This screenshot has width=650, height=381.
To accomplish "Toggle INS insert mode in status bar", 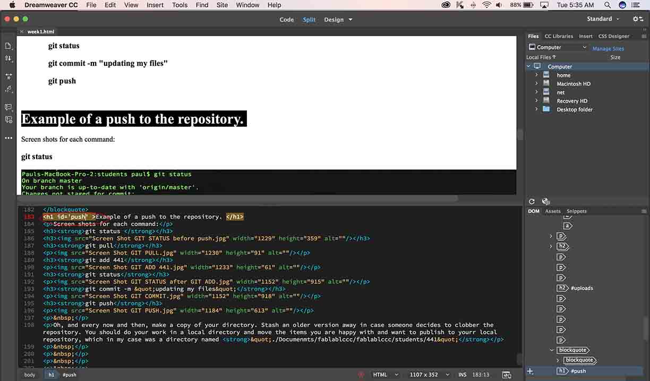I will click(x=462, y=375).
